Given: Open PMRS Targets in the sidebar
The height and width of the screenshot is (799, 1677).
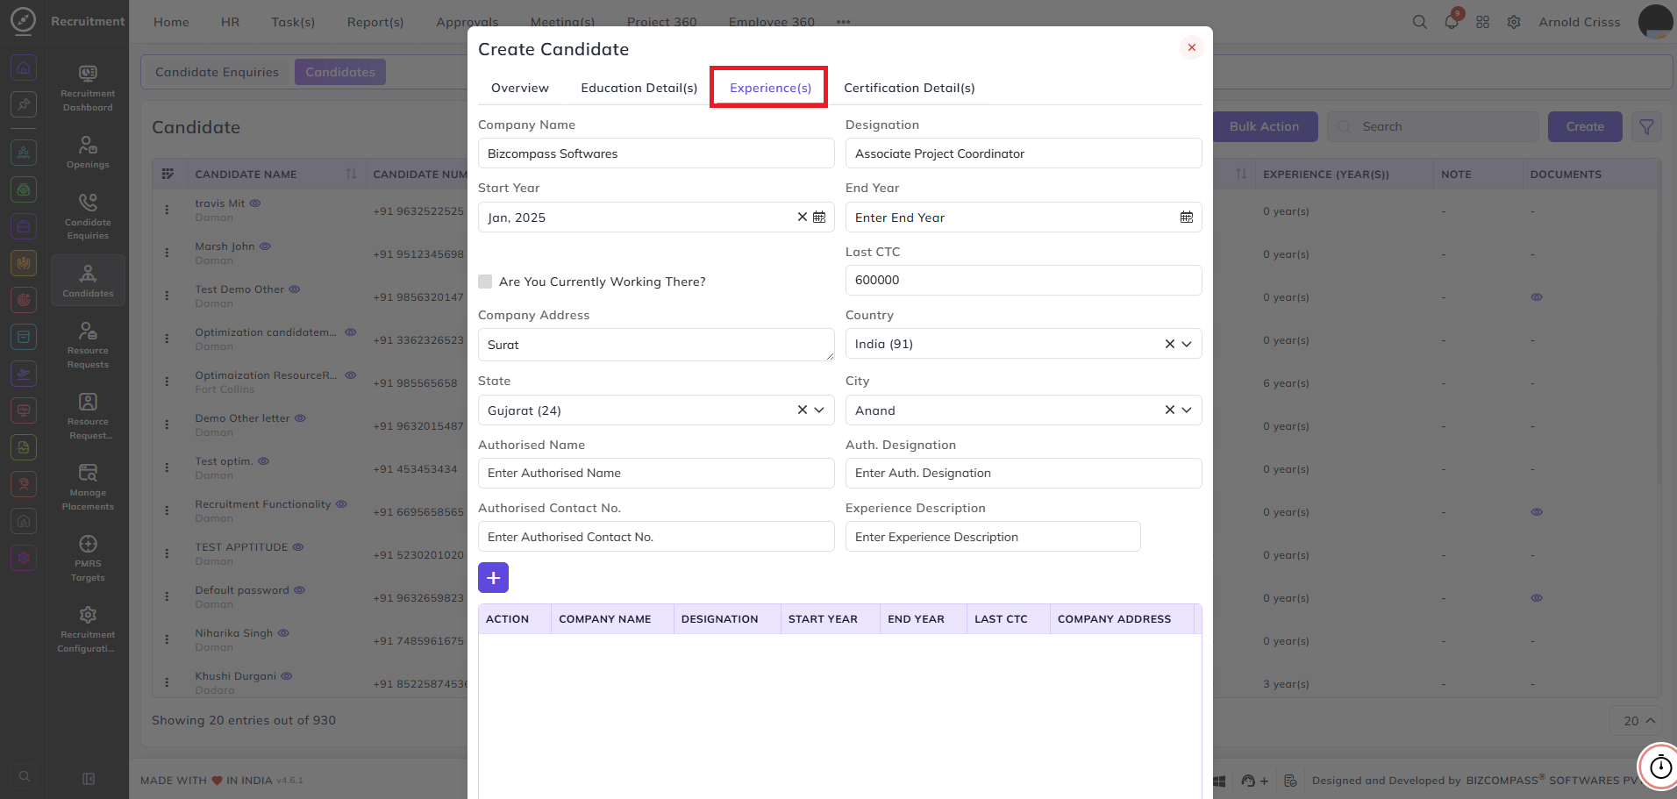Looking at the screenshot, I should (88, 558).
